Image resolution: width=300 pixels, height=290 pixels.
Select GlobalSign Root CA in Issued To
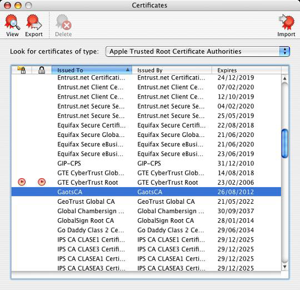tap(86, 220)
